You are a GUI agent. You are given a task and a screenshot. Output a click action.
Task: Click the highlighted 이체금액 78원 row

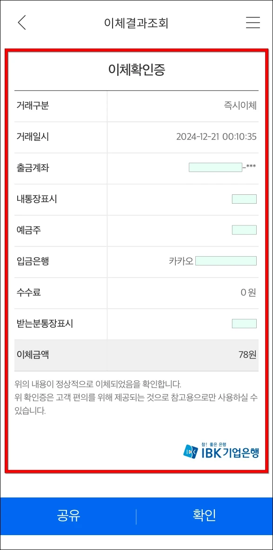pyautogui.click(x=136, y=354)
